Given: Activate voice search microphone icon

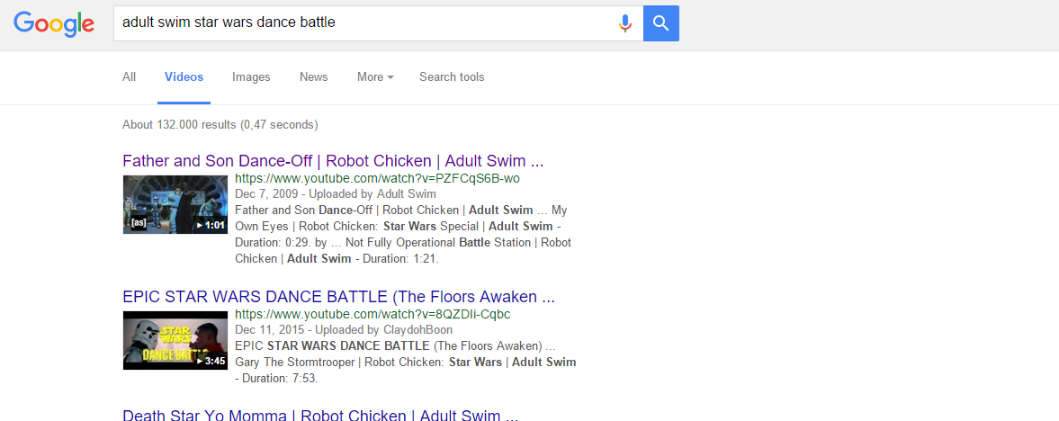Looking at the screenshot, I should pos(625,23).
